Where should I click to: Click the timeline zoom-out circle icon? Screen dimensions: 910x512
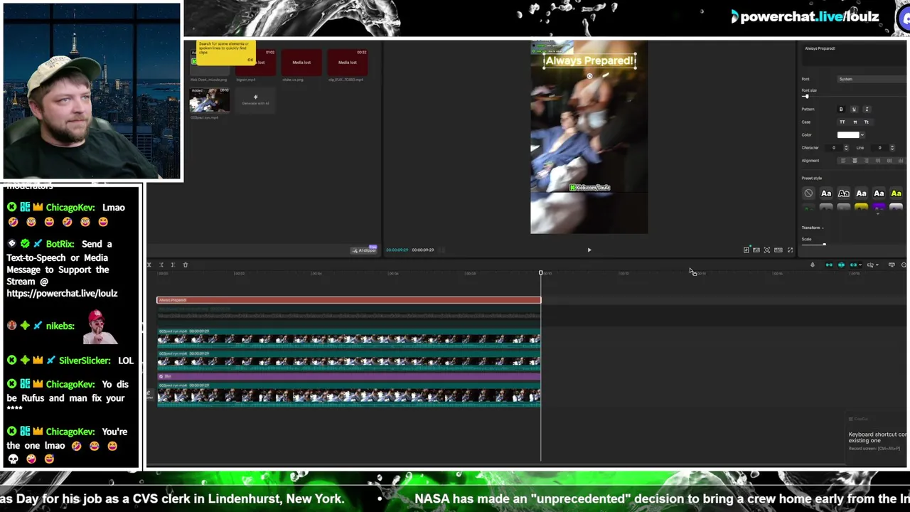tap(904, 265)
